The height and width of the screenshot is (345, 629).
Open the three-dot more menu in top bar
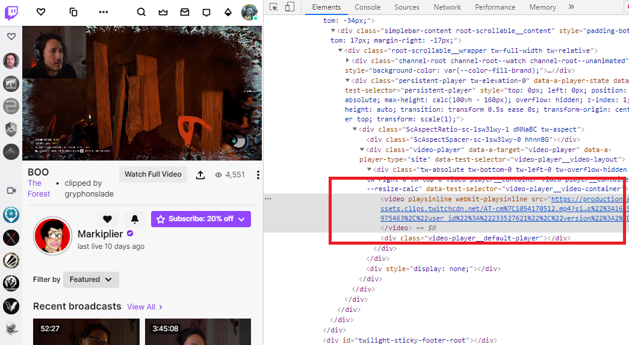tap(104, 12)
